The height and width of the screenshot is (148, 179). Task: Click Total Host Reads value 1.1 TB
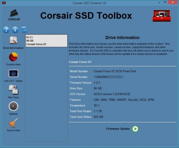[x=98, y=111]
